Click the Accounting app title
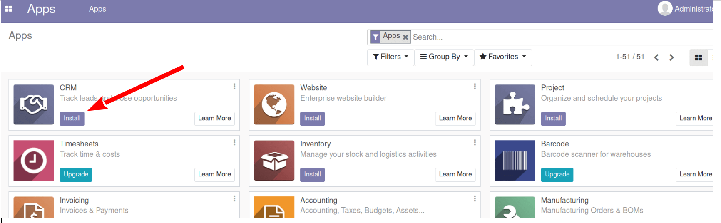721x223 pixels. 319,201
